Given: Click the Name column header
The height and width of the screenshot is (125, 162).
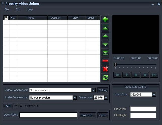Looking at the screenshot, I should pyautogui.click(x=32, y=18).
